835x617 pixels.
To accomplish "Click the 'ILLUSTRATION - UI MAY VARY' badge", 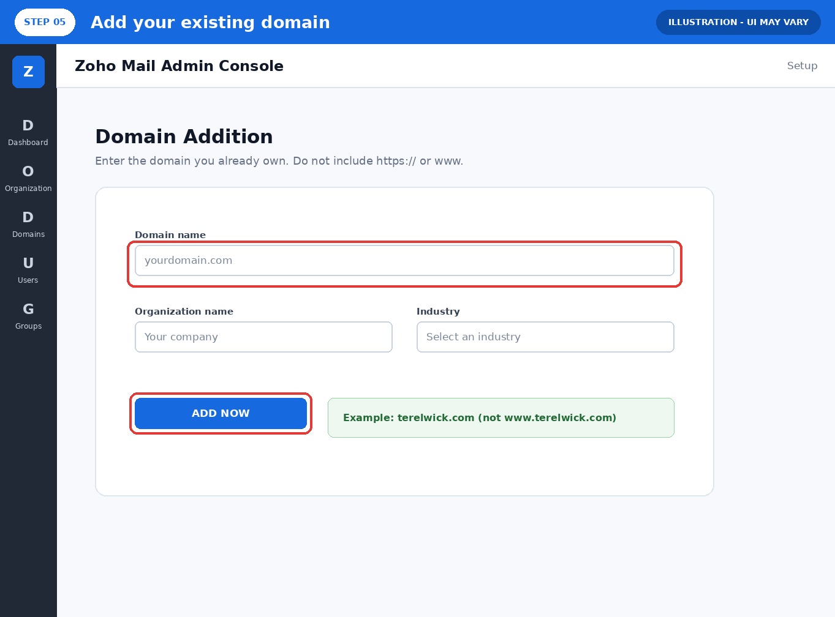I will 738,22.
